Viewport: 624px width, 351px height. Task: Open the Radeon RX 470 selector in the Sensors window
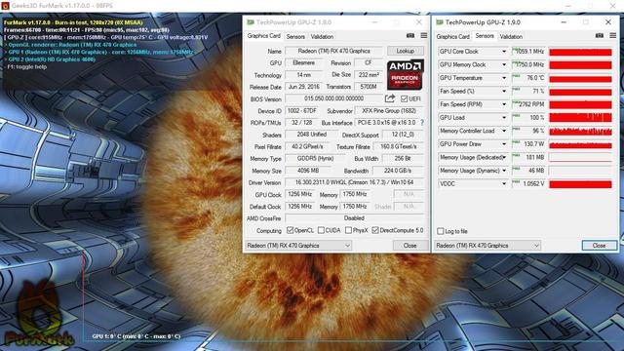(x=487, y=245)
